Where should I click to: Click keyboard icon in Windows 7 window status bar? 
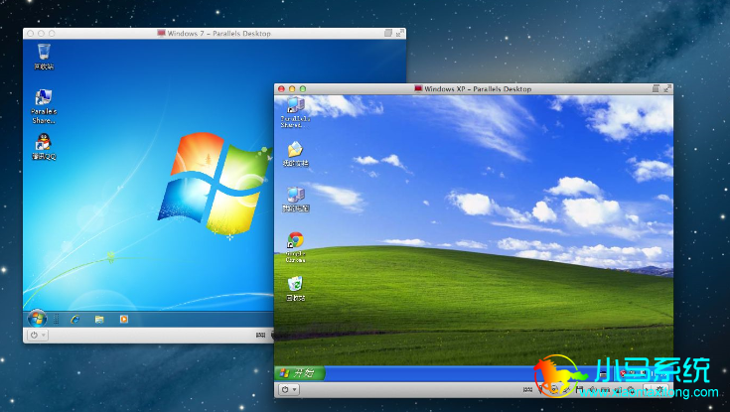pos(260,335)
